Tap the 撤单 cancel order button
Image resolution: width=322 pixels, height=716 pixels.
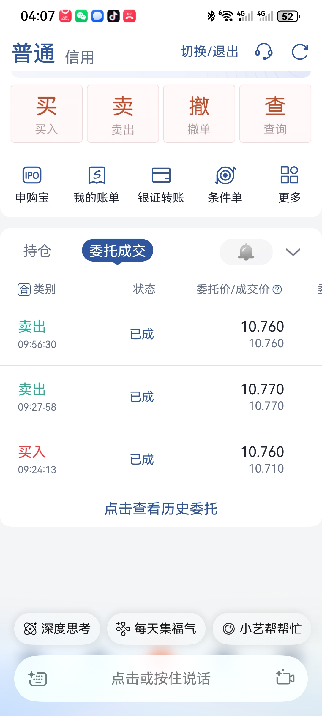[x=199, y=114]
